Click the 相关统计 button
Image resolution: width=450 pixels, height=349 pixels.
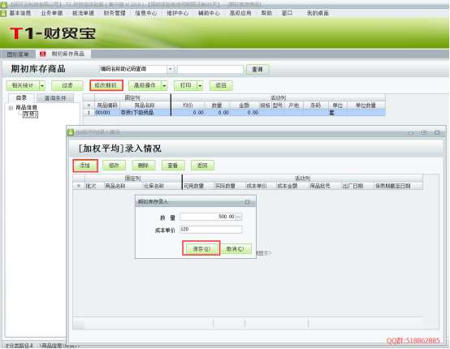[23, 85]
